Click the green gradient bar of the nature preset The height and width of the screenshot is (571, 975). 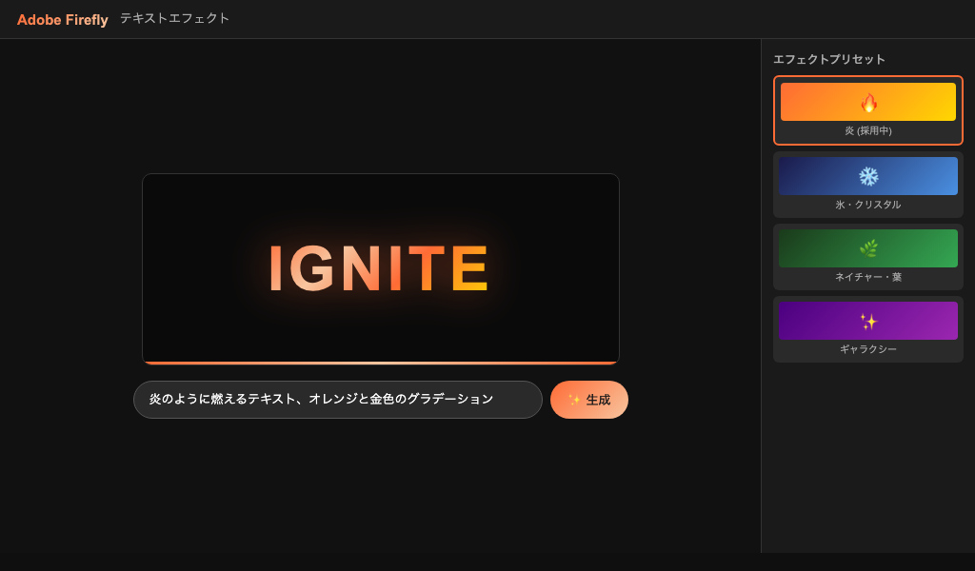click(x=867, y=247)
